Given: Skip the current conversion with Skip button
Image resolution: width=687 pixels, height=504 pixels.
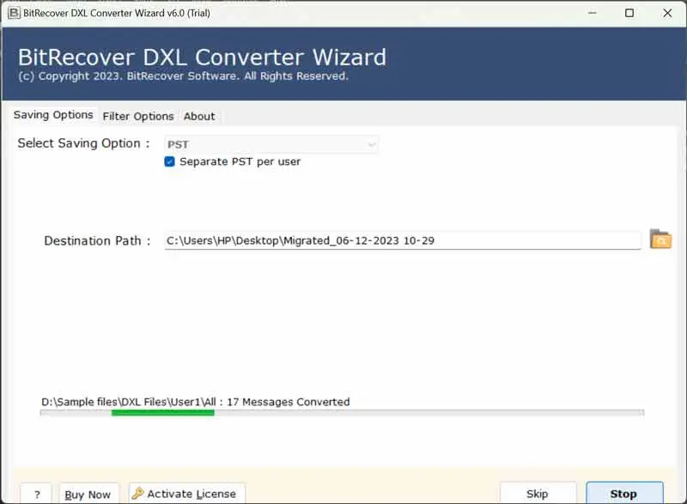Looking at the screenshot, I should point(537,494).
